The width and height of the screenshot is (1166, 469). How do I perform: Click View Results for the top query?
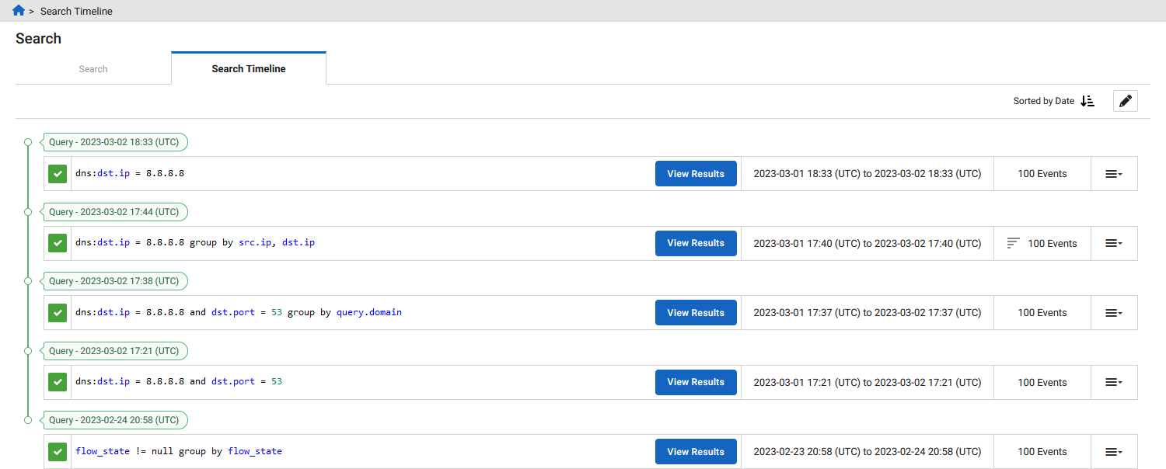click(696, 173)
